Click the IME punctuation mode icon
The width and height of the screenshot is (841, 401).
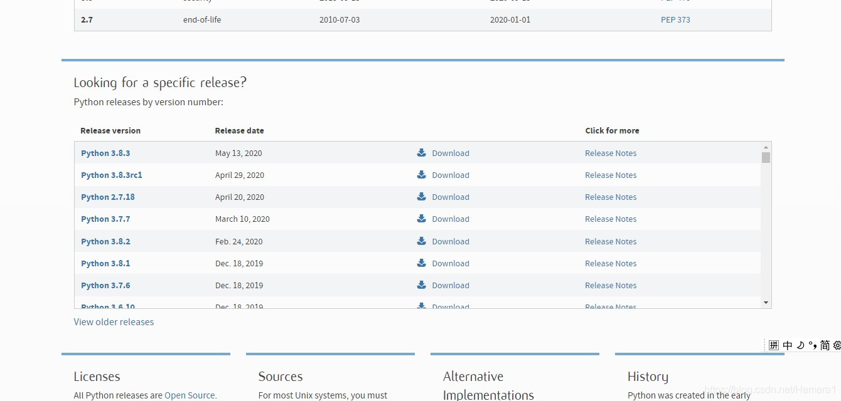tap(812, 345)
